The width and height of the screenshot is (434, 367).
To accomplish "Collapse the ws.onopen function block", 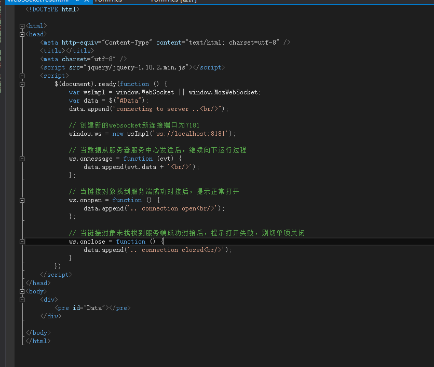I will click(x=21, y=200).
